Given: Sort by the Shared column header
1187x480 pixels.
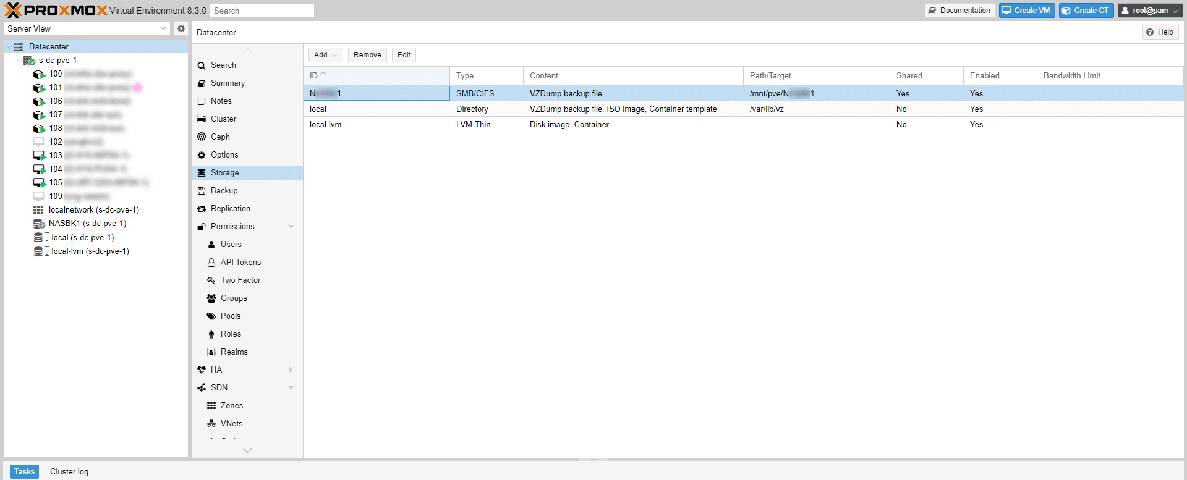Looking at the screenshot, I should [927, 76].
